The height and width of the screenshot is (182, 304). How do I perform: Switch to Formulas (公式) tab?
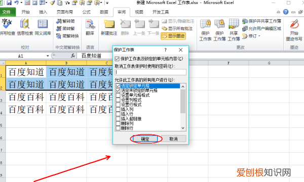coord(87,12)
